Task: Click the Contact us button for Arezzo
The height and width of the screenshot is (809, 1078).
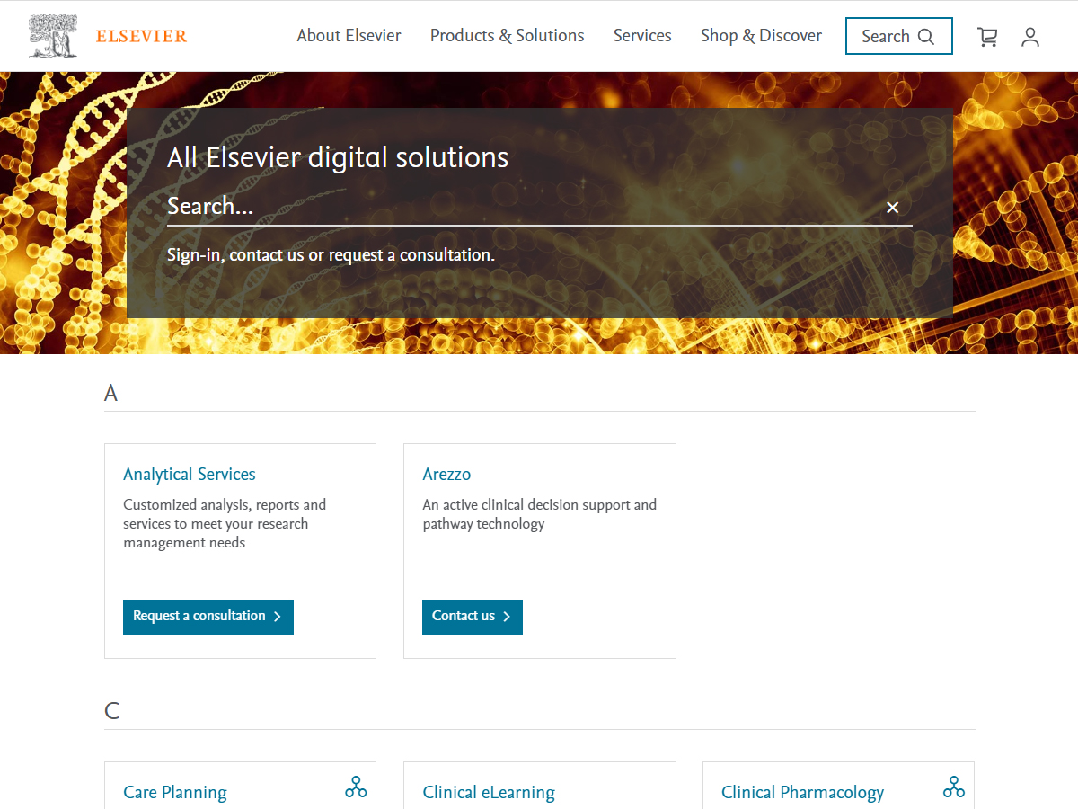Action: click(x=472, y=617)
